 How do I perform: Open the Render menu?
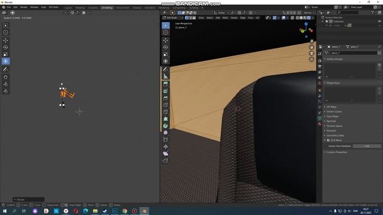point(24,7)
